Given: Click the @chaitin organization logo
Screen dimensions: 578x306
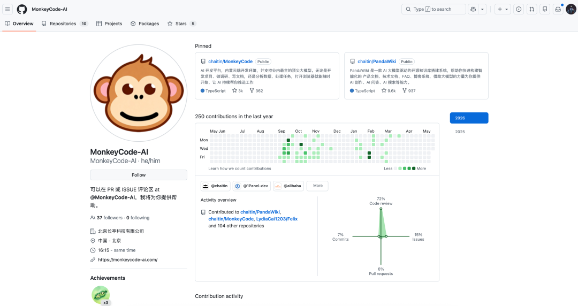Looking at the screenshot, I should click(x=206, y=186).
